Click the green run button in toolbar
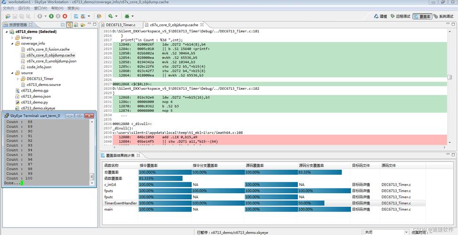The image size is (458, 235). (51, 16)
